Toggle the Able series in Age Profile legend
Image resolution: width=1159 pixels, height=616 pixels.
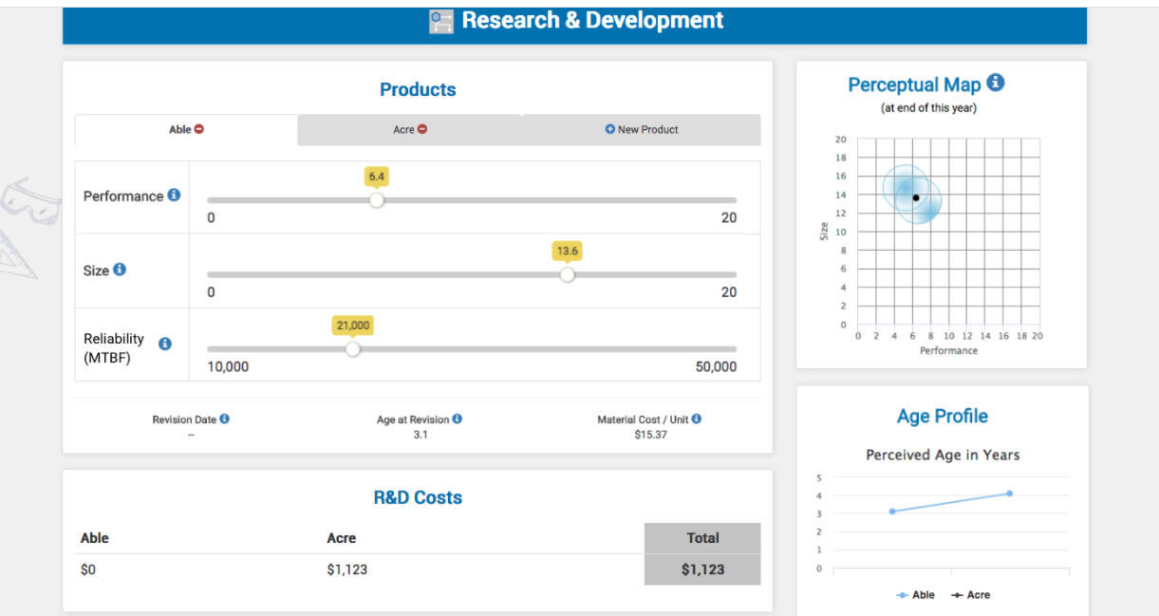point(914,595)
